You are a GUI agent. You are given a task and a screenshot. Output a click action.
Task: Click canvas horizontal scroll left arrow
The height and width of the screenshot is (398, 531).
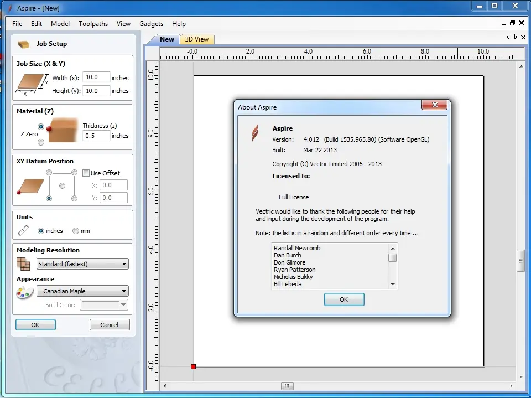pos(165,386)
